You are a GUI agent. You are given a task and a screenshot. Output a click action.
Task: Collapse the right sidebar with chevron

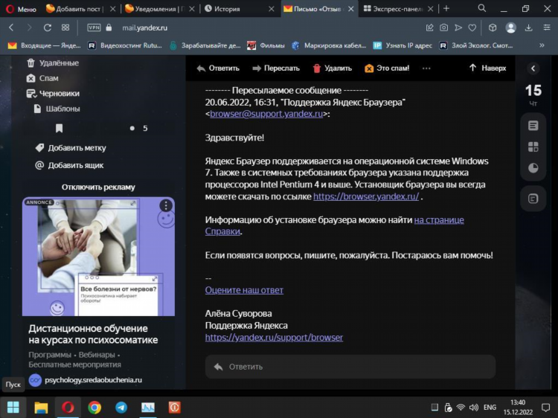pos(533,68)
